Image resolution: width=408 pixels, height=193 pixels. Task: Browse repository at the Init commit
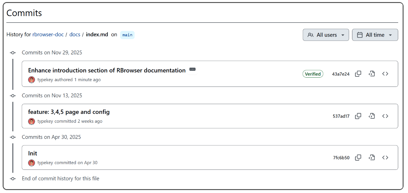coord(385,158)
